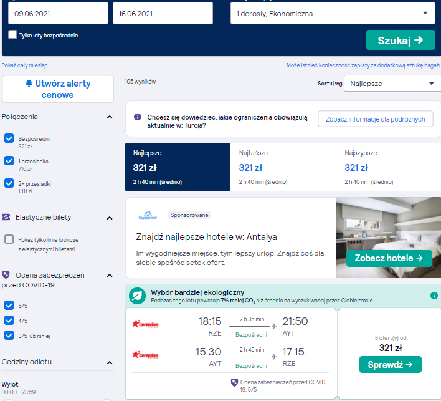Click the Wylot 00:00 - 23:59 label

tap(18, 388)
